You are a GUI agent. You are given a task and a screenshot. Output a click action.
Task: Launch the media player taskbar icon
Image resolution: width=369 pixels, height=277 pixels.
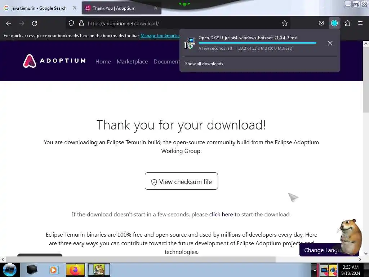point(53,270)
